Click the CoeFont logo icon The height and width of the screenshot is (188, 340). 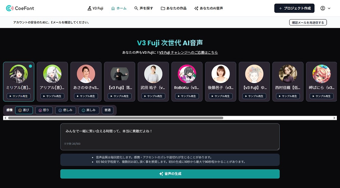(x=10, y=8)
